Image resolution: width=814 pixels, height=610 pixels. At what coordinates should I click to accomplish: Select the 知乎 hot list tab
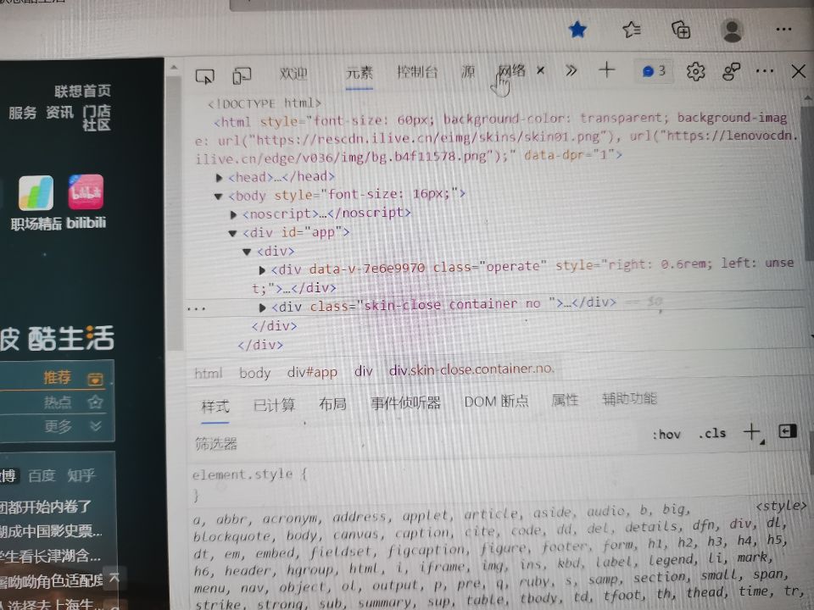(x=81, y=475)
